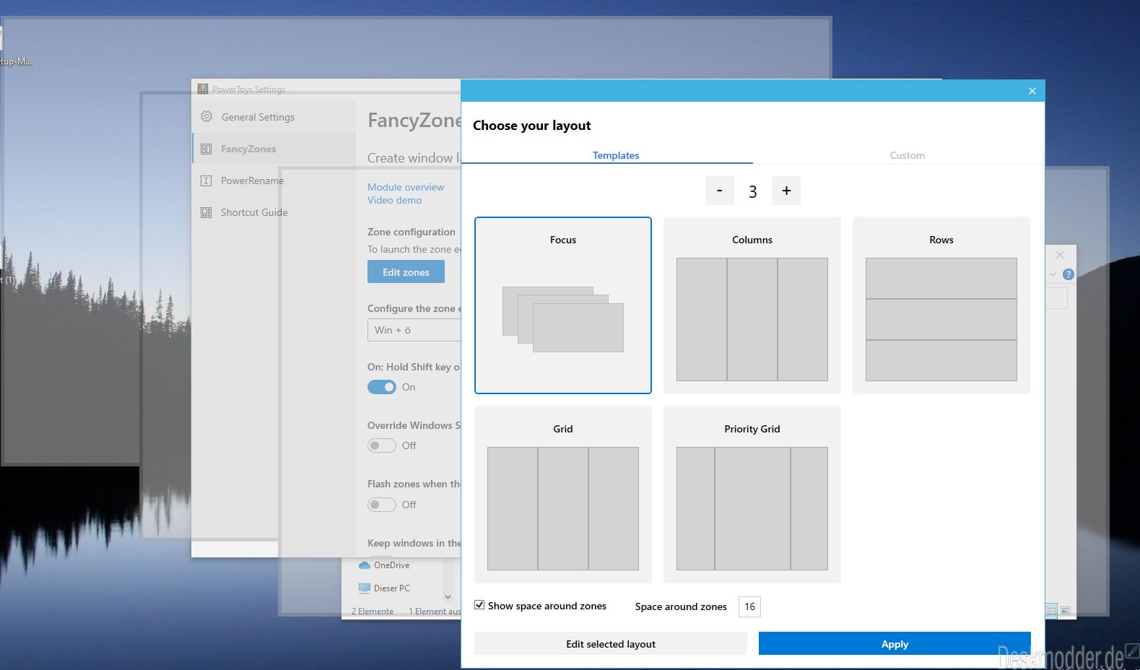Screen dimensions: 1140x670
Task: Open the Video demo link
Action: coord(394,200)
